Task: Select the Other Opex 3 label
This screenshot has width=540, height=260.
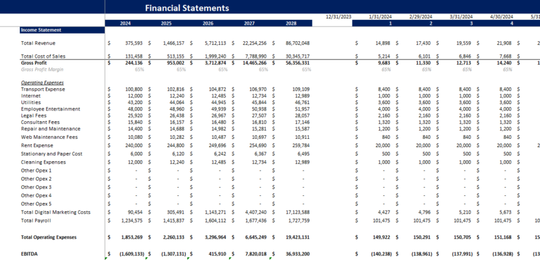Action: (x=36, y=187)
